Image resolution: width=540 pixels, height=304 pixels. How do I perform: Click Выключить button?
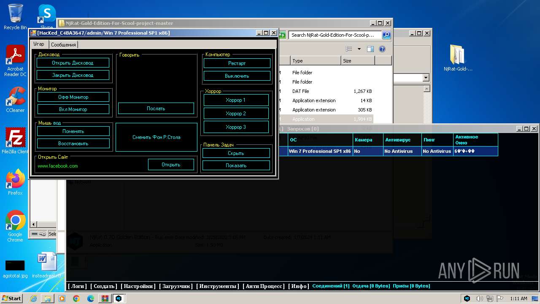click(237, 76)
